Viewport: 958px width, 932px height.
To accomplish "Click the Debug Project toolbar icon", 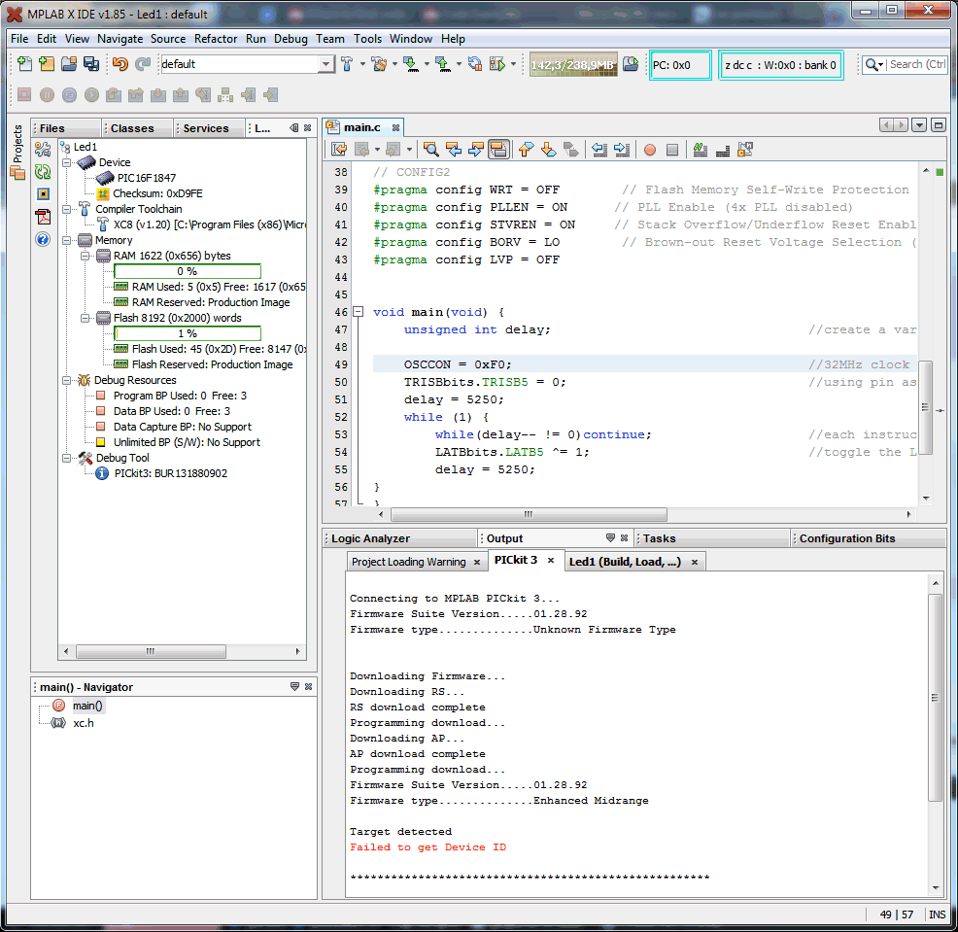I will click(x=497, y=64).
